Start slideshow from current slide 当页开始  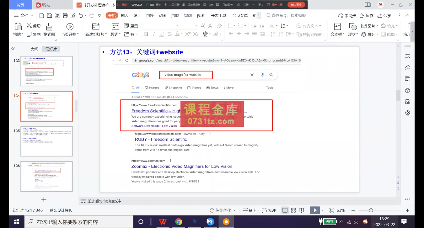70,30
